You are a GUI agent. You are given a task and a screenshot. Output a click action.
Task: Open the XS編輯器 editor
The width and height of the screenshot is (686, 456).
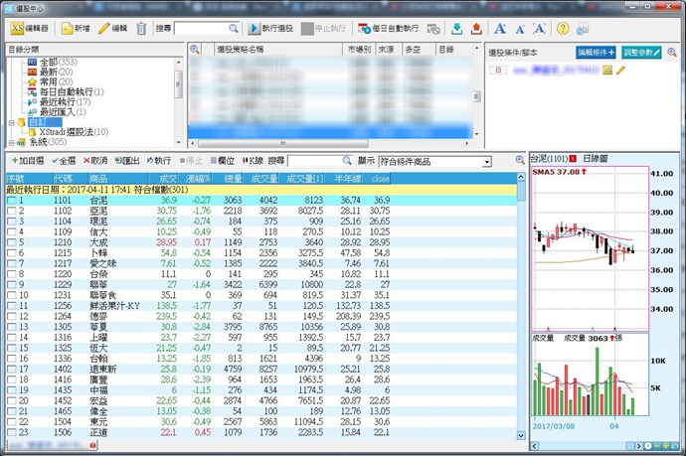pyautogui.click(x=30, y=29)
